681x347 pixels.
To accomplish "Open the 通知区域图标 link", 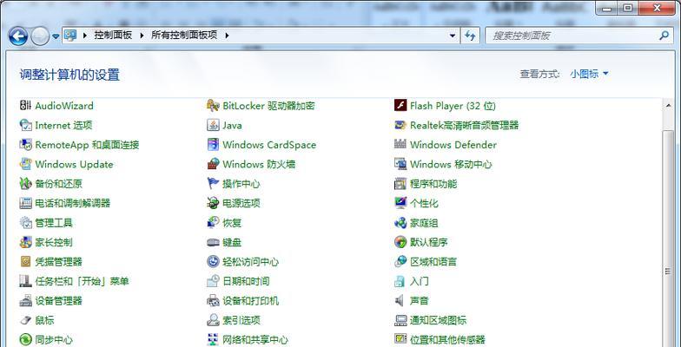I will (x=438, y=321).
